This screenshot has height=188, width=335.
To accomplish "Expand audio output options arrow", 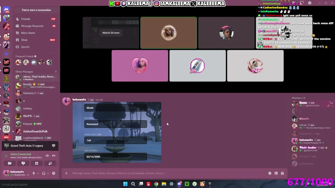I will click(x=48, y=173).
